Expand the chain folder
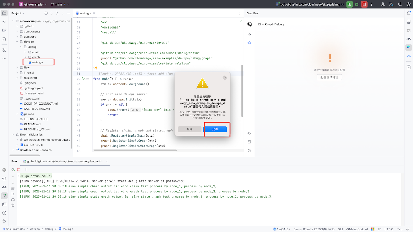This screenshot has height=232, width=413. click(25, 52)
